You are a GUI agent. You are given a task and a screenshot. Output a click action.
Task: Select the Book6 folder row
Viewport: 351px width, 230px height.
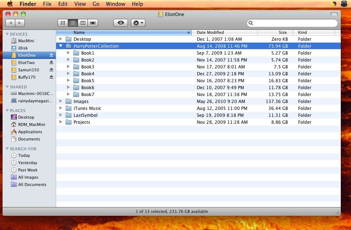pyautogui.click(x=198, y=87)
